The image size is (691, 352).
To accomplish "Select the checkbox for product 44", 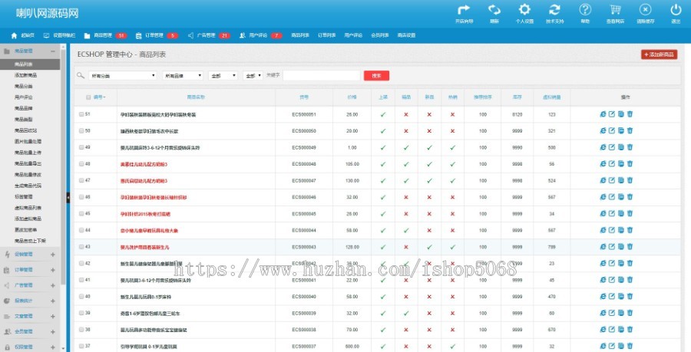I will pos(81,230).
